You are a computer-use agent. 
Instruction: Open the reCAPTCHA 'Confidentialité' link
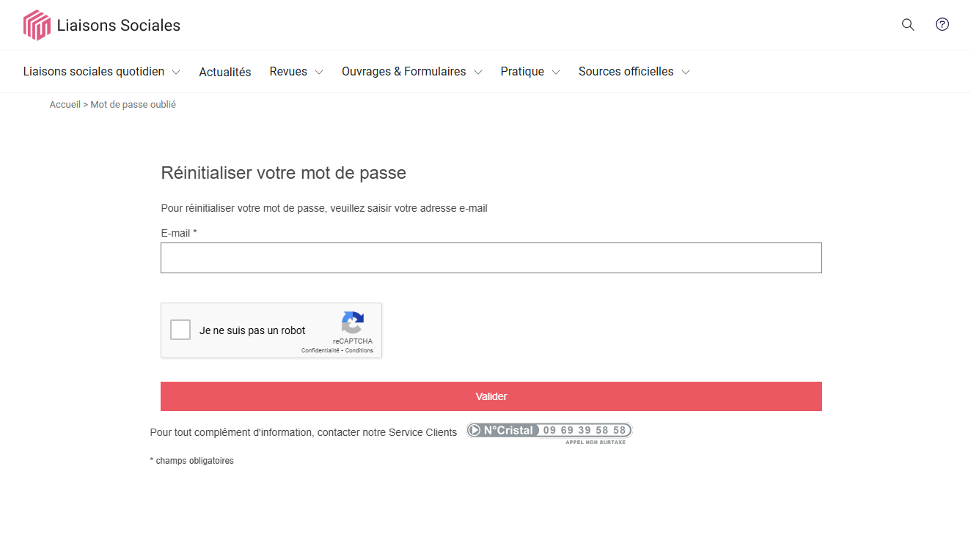click(320, 350)
